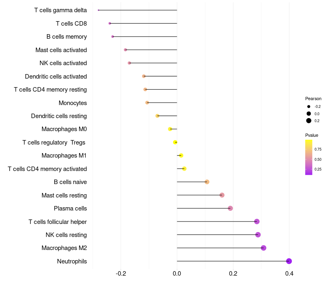Click the "Pvalue" legend title

312,135
